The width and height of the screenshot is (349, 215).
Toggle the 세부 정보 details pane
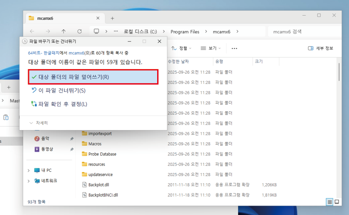tap(320, 48)
